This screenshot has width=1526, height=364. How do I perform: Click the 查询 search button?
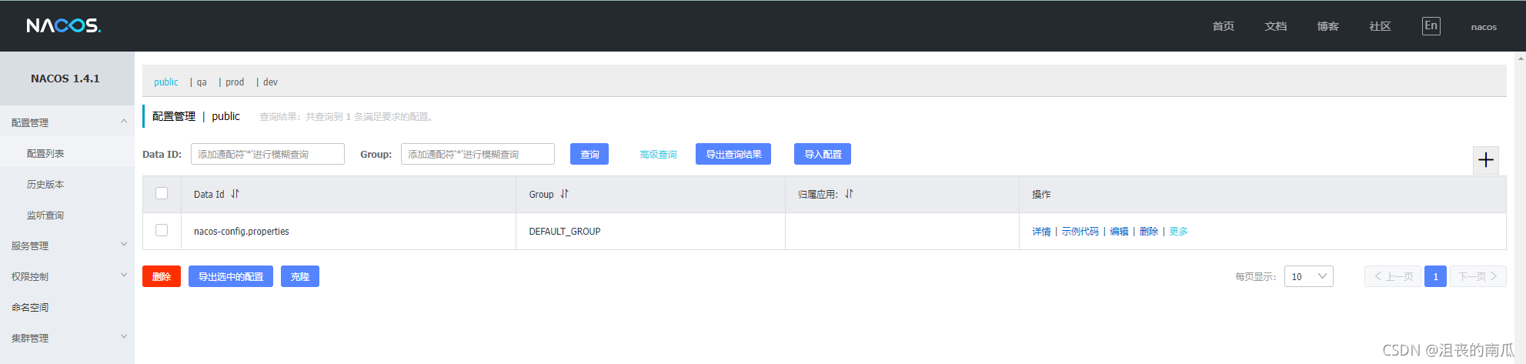589,154
